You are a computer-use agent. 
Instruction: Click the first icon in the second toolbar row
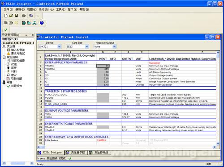[5, 23]
